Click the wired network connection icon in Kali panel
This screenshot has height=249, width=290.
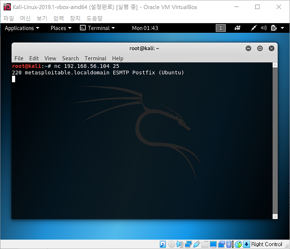pyautogui.click(x=254, y=28)
